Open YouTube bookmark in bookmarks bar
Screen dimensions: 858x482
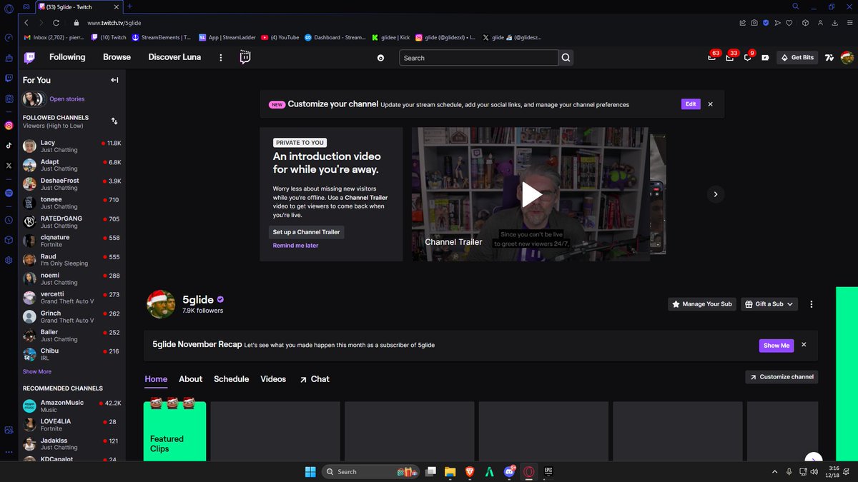coord(280,37)
